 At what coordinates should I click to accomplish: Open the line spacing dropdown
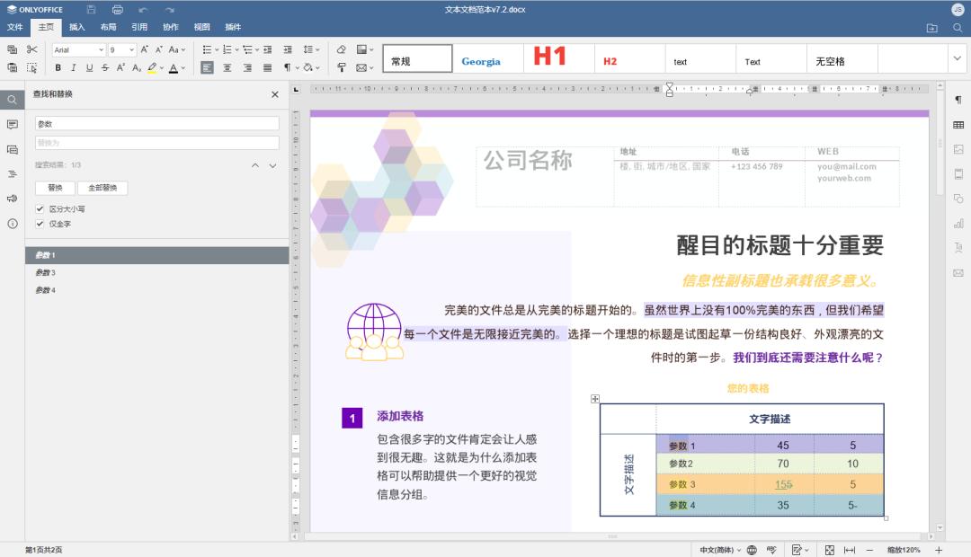(316, 49)
